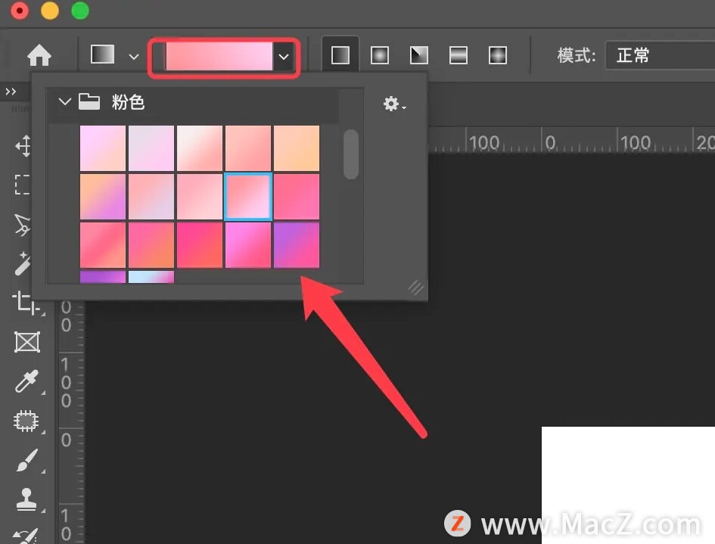Choose second-row pink-to-grey-lavender gradient swatch
Viewport: 715px width, 544px height.
click(x=151, y=197)
